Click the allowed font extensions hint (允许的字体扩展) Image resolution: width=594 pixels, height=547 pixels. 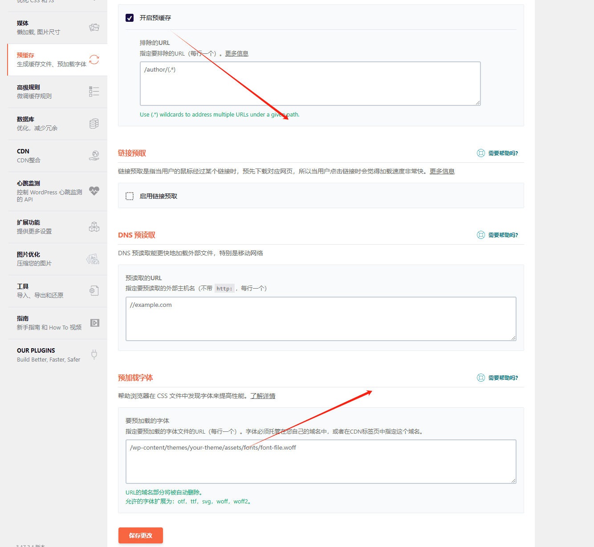click(189, 501)
